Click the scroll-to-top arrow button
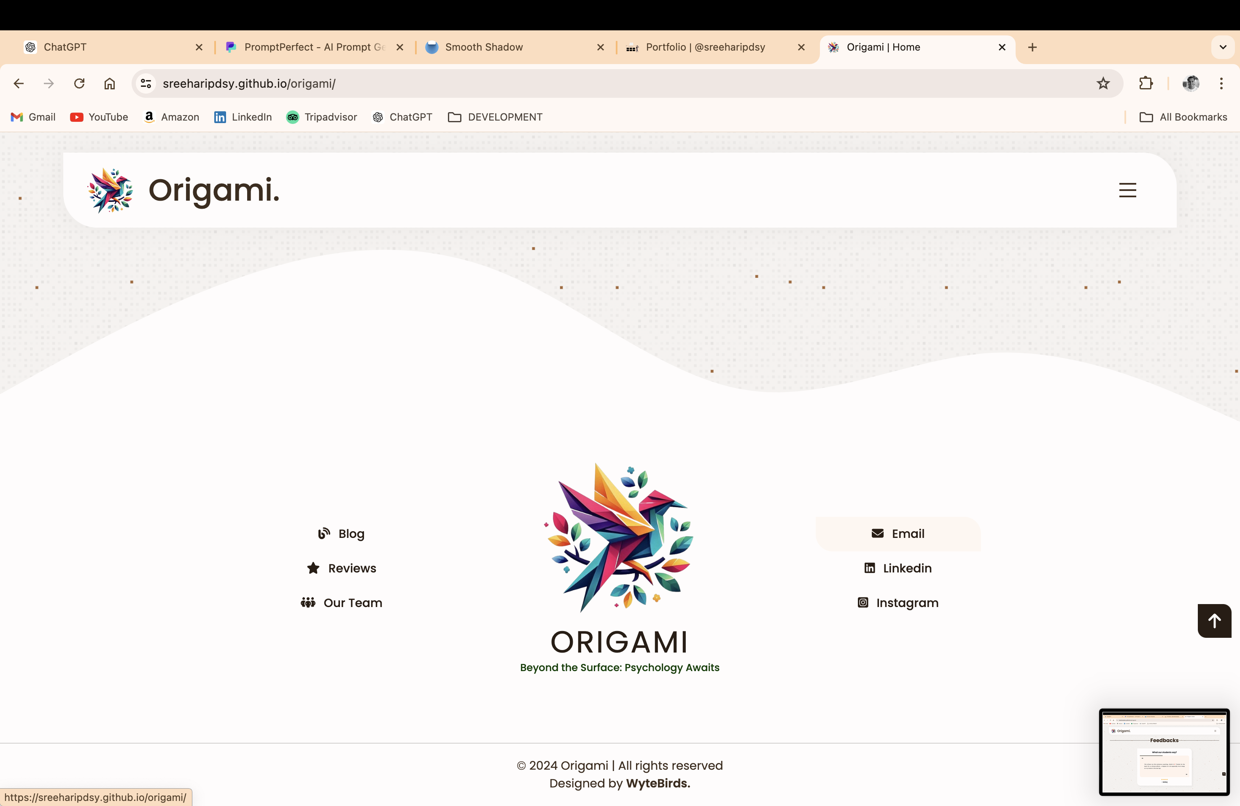The image size is (1240, 806). [x=1214, y=620]
